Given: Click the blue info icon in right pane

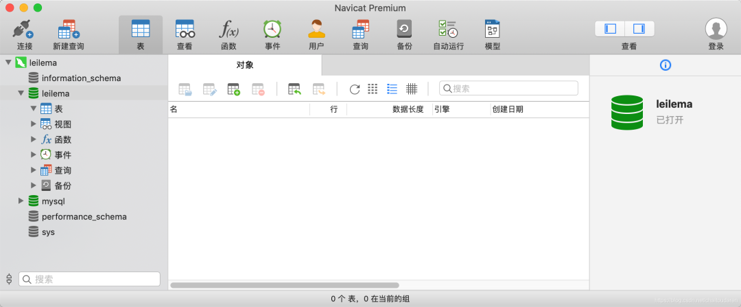Looking at the screenshot, I should pyautogui.click(x=665, y=65).
